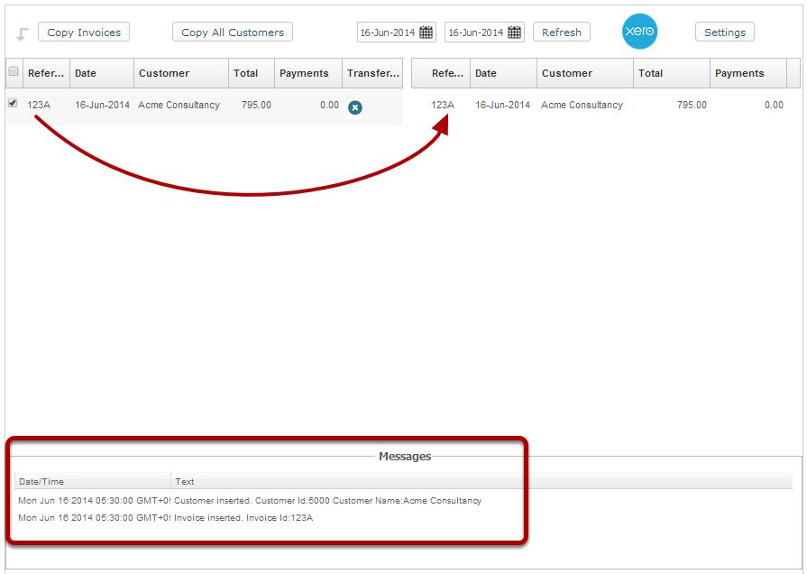
Task: Uncheck the invoice 123A row checkbox
Action: click(x=13, y=103)
